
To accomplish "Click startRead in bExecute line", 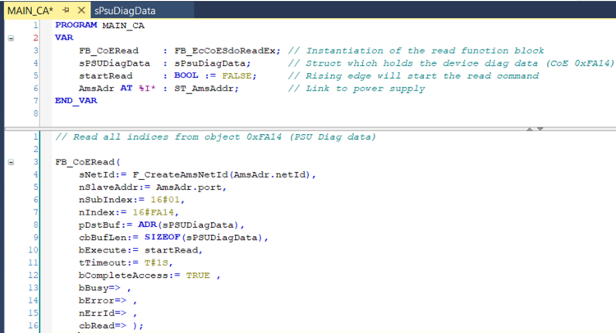I will (x=171, y=250).
